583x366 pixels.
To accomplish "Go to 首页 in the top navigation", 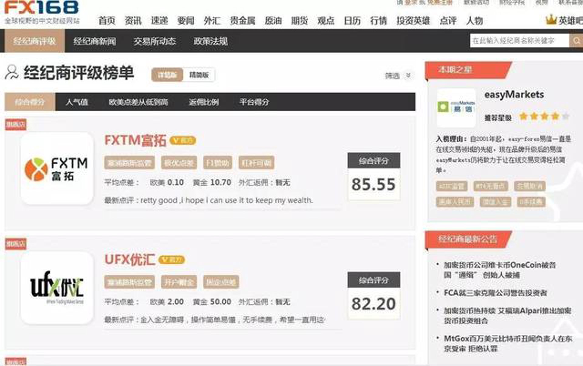I will pos(107,21).
